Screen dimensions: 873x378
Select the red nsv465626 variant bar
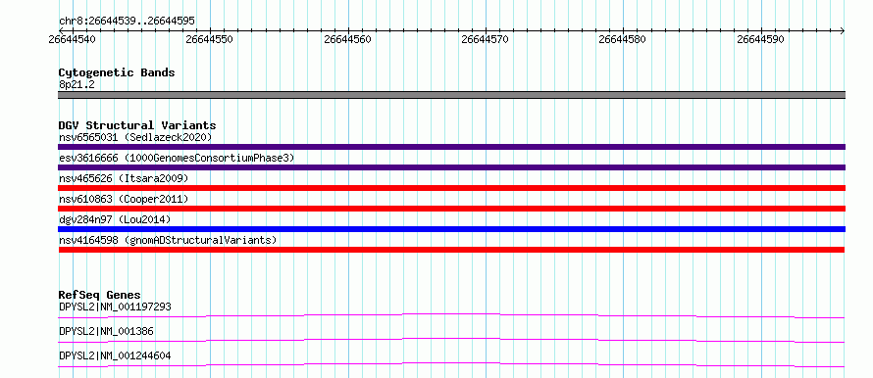(x=451, y=188)
